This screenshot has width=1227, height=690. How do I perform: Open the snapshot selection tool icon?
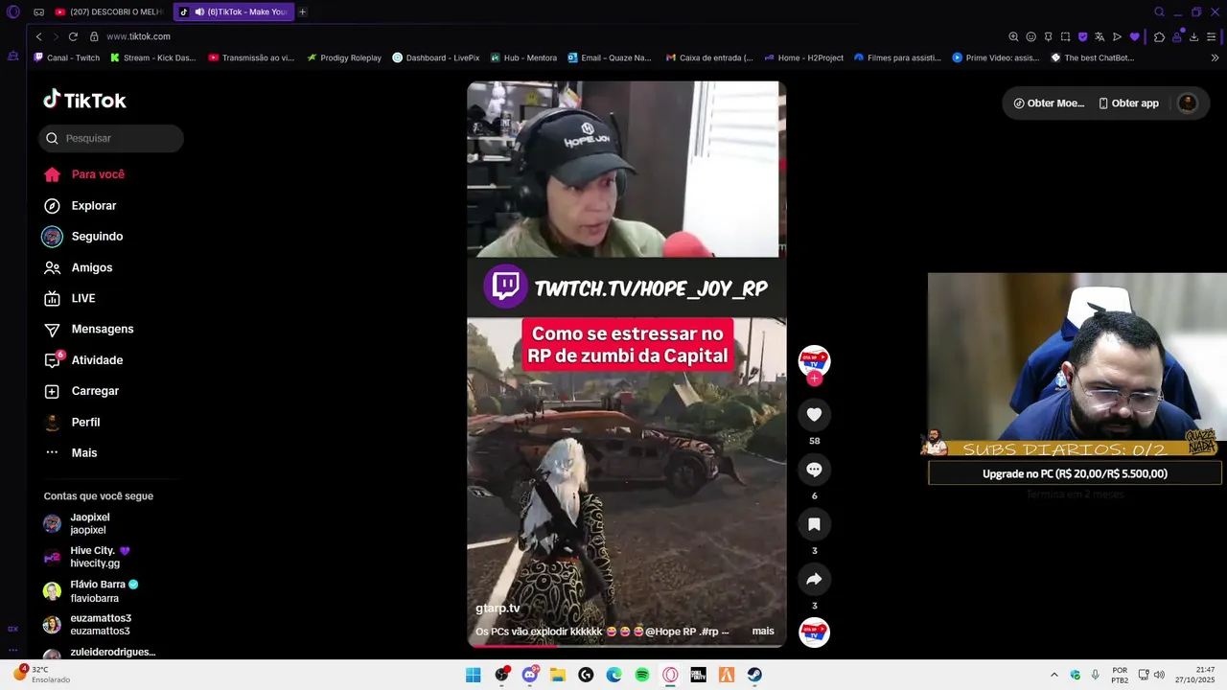click(x=1065, y=36)
